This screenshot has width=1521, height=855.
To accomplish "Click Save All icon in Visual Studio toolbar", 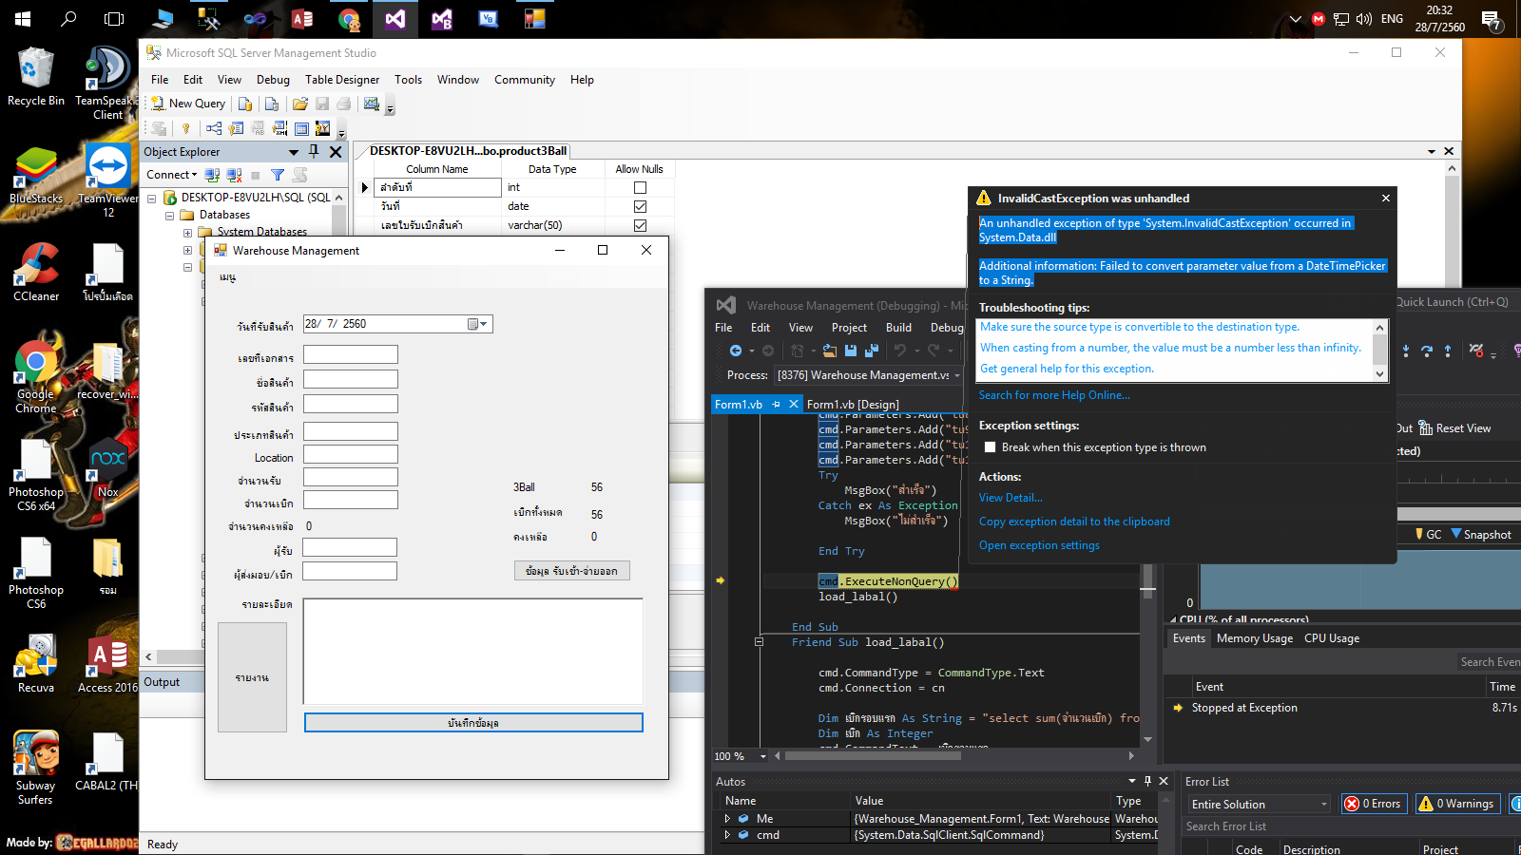I will pyautogui.click(x=871, y=351).
